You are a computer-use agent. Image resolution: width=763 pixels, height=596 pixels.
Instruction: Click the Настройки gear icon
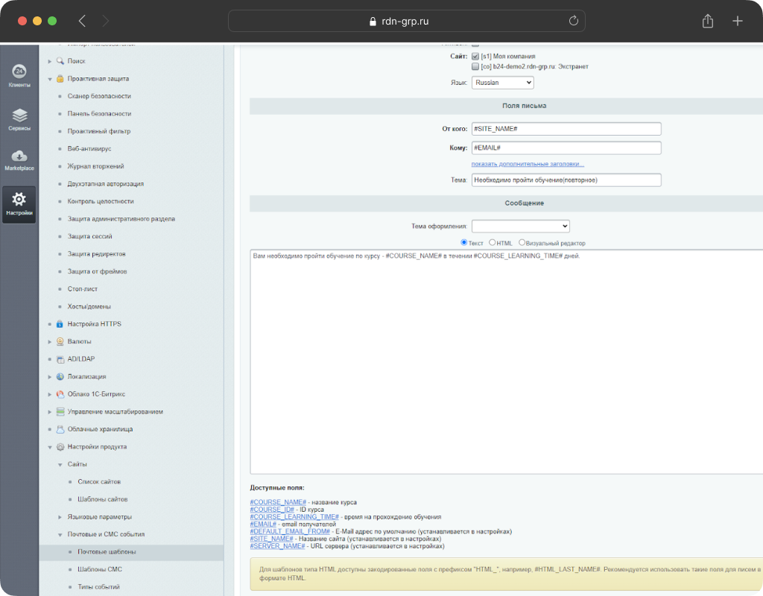tap(19, 203)
